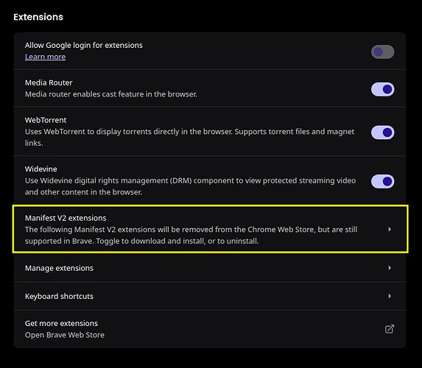Viewport: 422px width, 368px height.
Task: Turn off the Media Router toggle
Action: (x=382, y=89)
